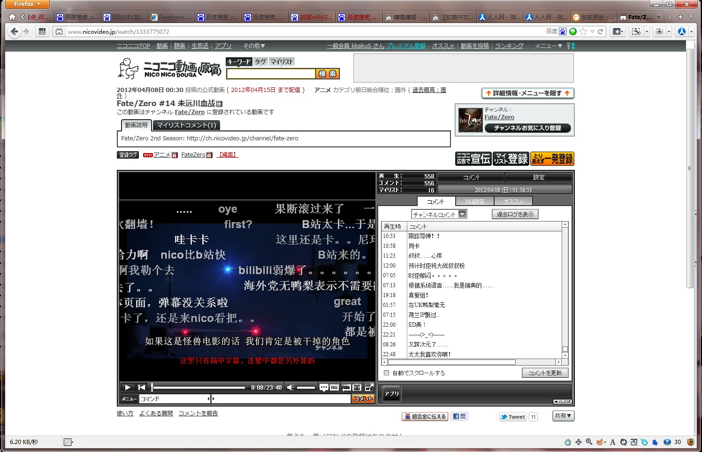Click とりあえず一発登録 button
702x452 pixels.
coord(552,159)
